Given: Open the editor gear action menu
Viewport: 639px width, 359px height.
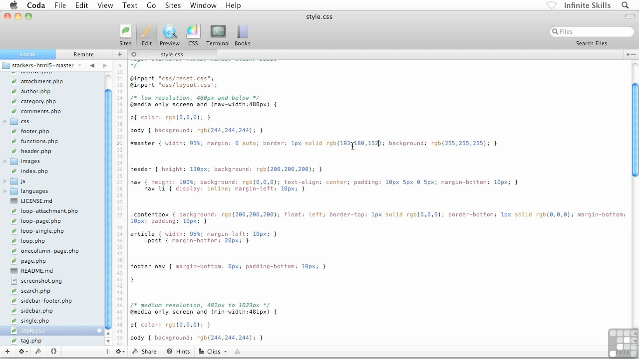Looking at the screenshot, I should coord(120,352).
